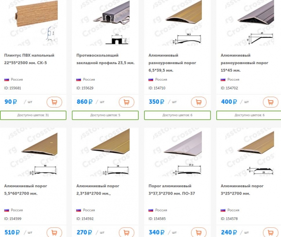Add the 400 ₽ порог 15*45 to cart
Screen dimensions: 281x237
point(270,102)
